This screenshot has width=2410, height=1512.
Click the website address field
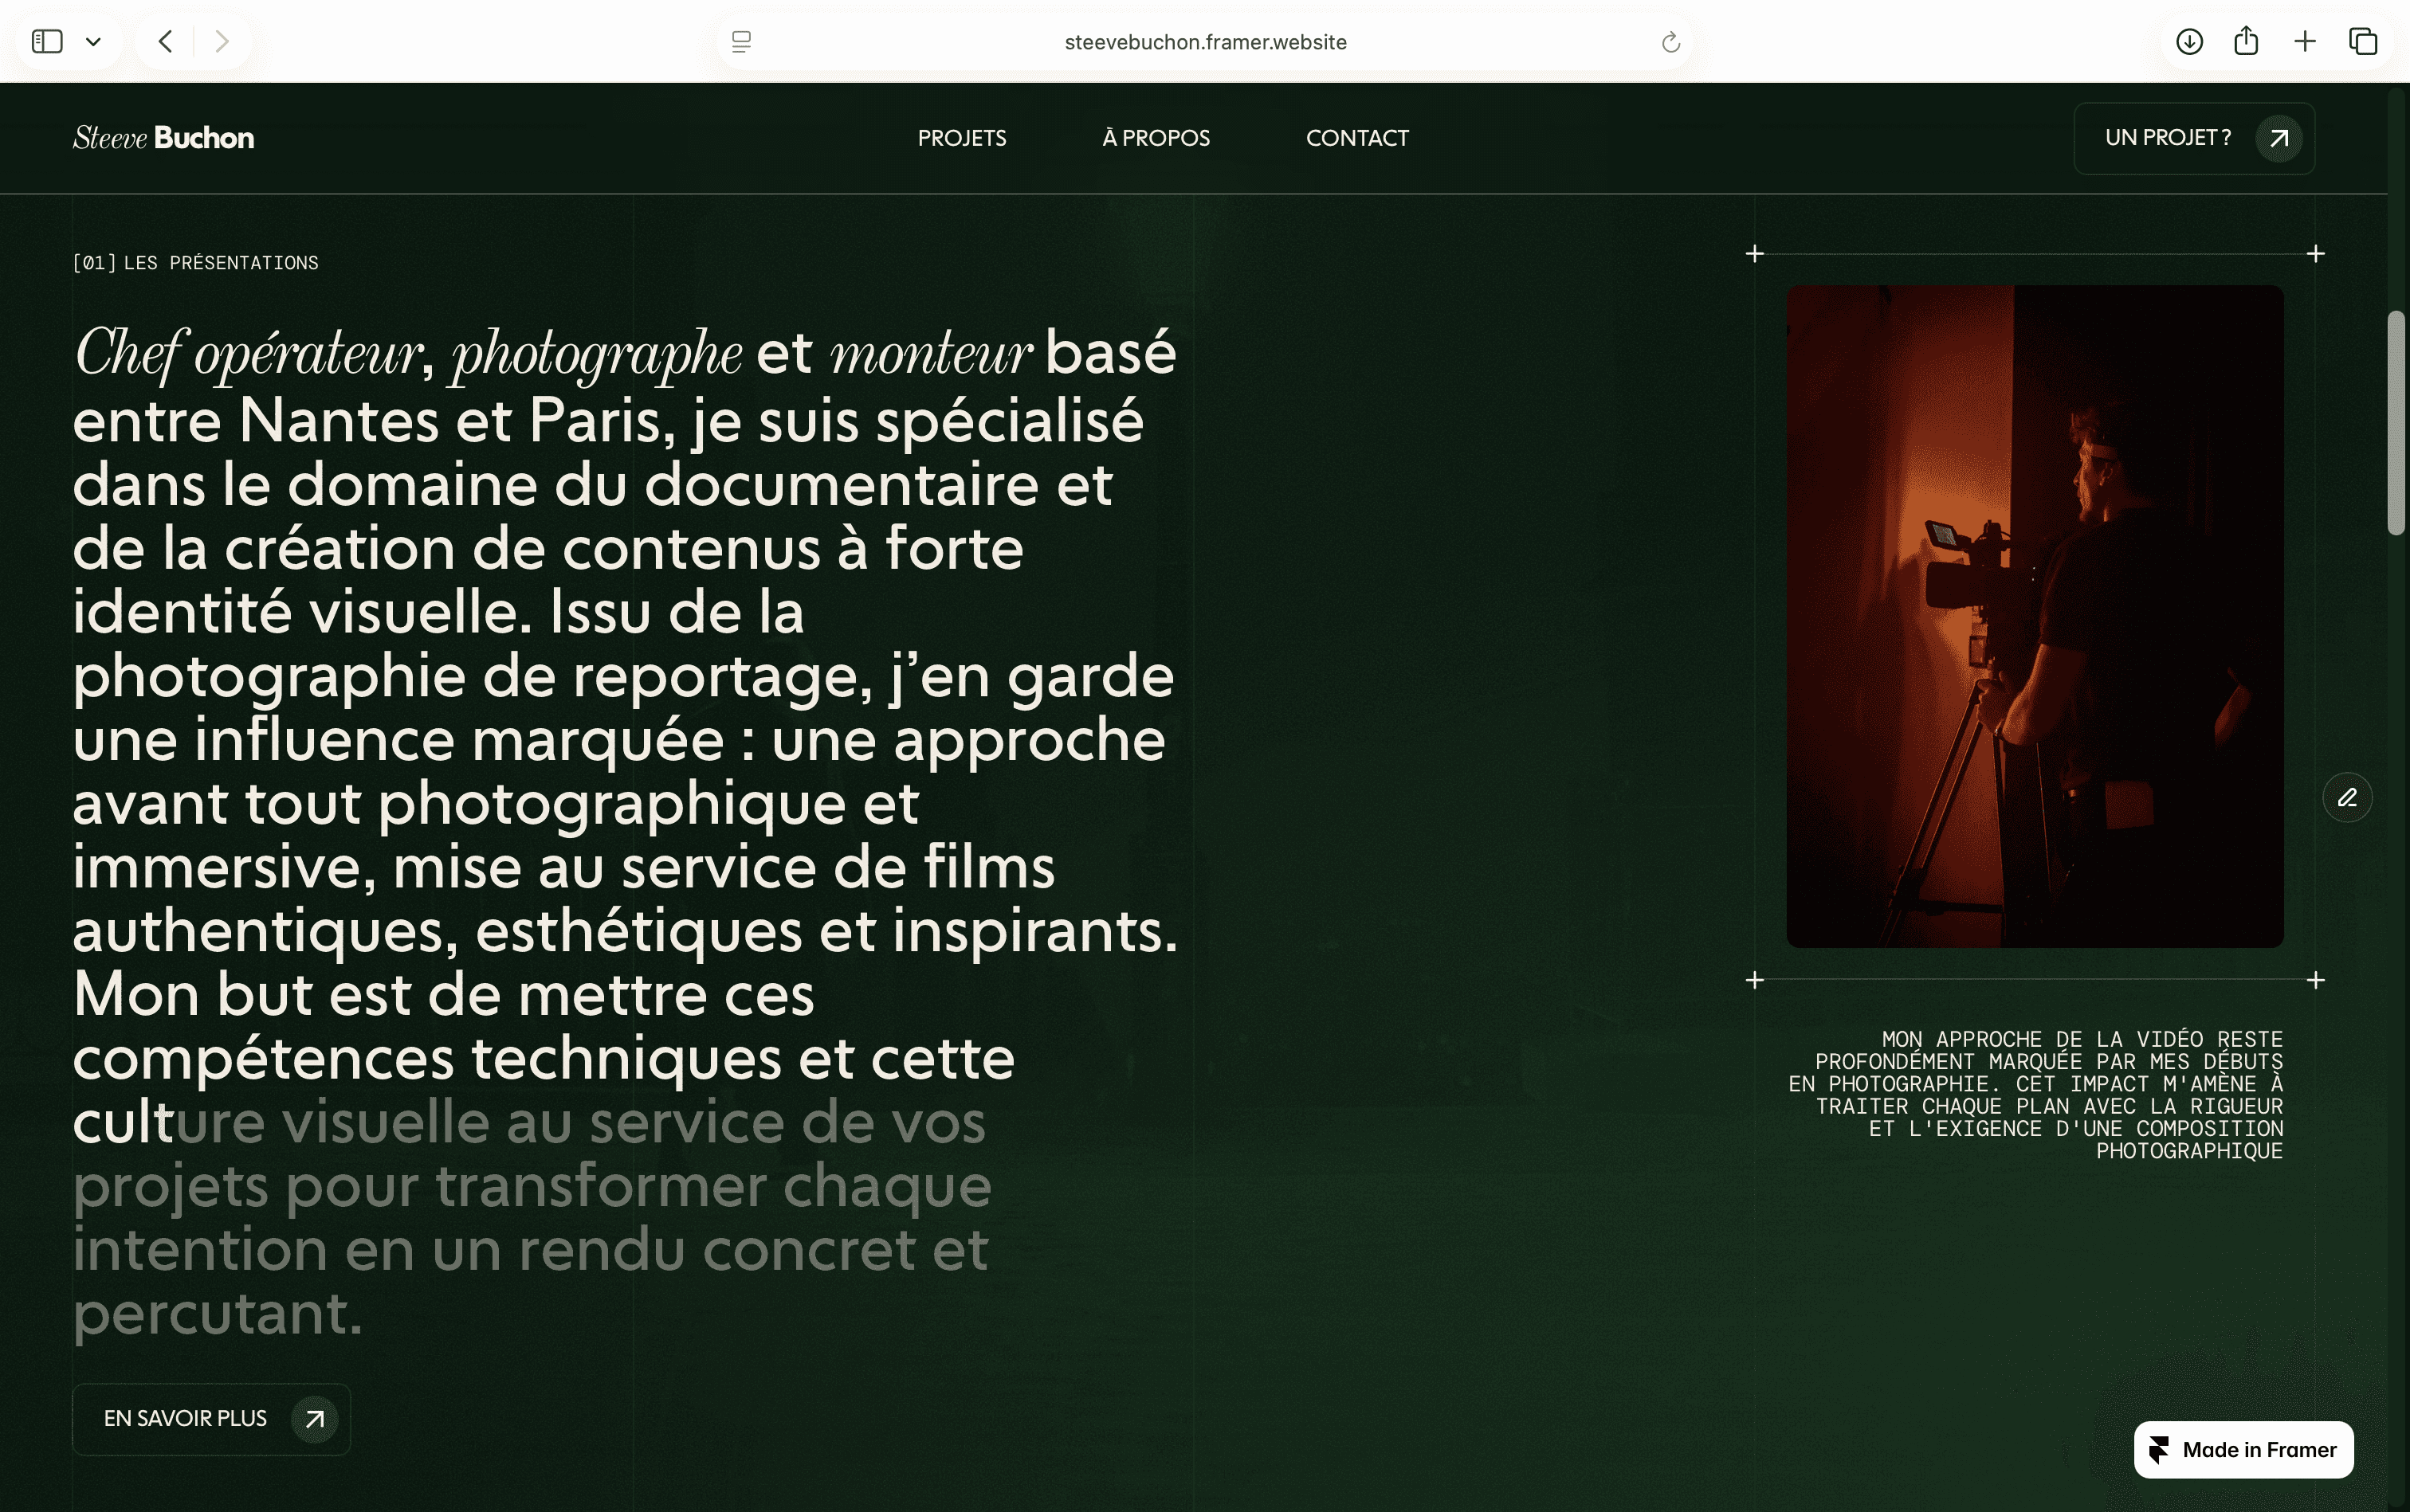click(x=1204, y=42)
